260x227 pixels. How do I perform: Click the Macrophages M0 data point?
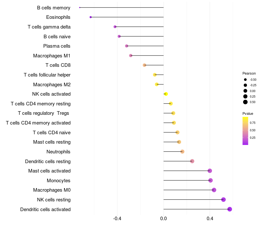click(214, 190)
